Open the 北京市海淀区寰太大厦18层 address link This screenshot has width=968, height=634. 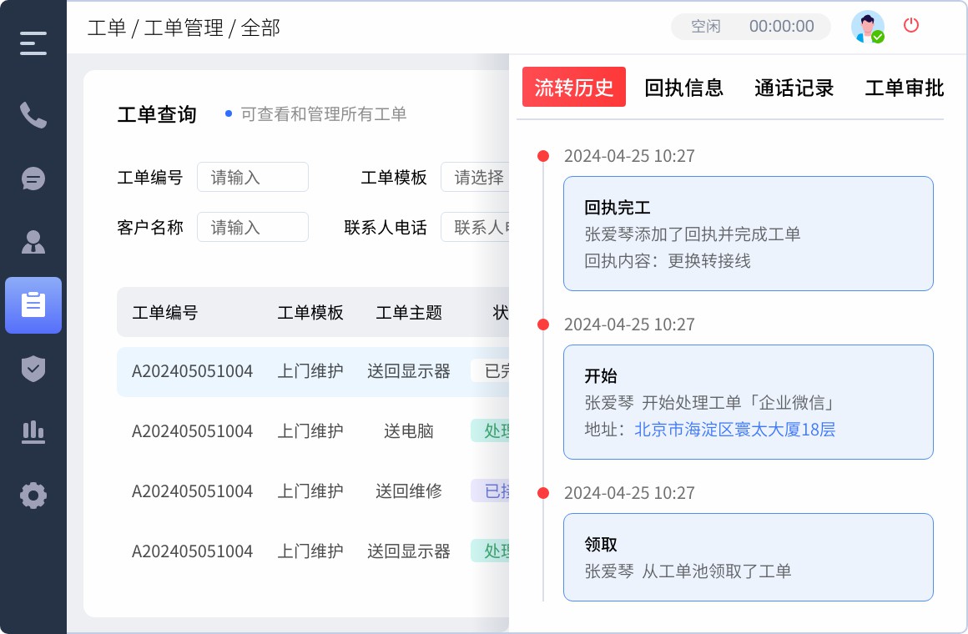pyautogui.click(x=734, y=430)
